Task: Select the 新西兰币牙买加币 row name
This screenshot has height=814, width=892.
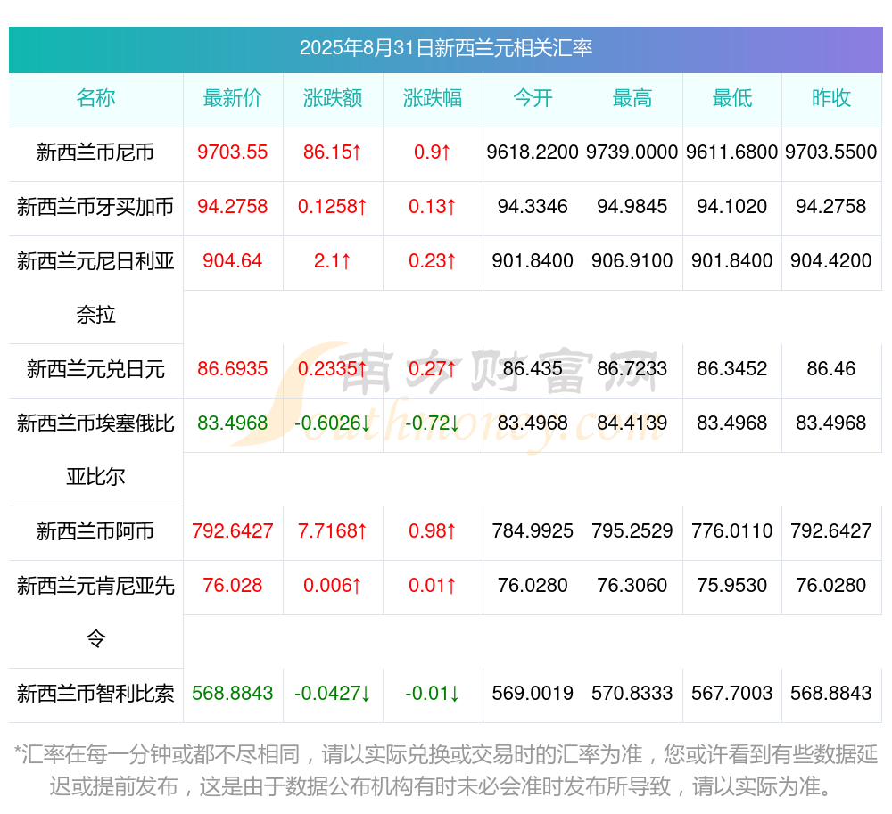Action: (x=95, y=207)
